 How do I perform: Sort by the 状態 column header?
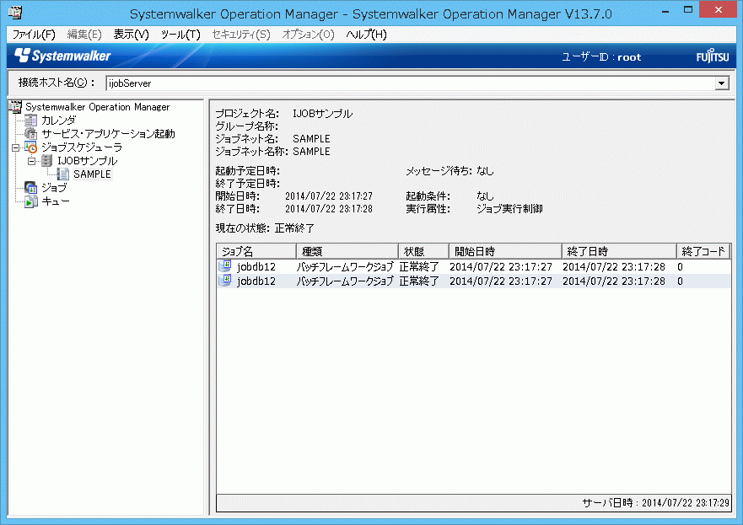point(423,251)
